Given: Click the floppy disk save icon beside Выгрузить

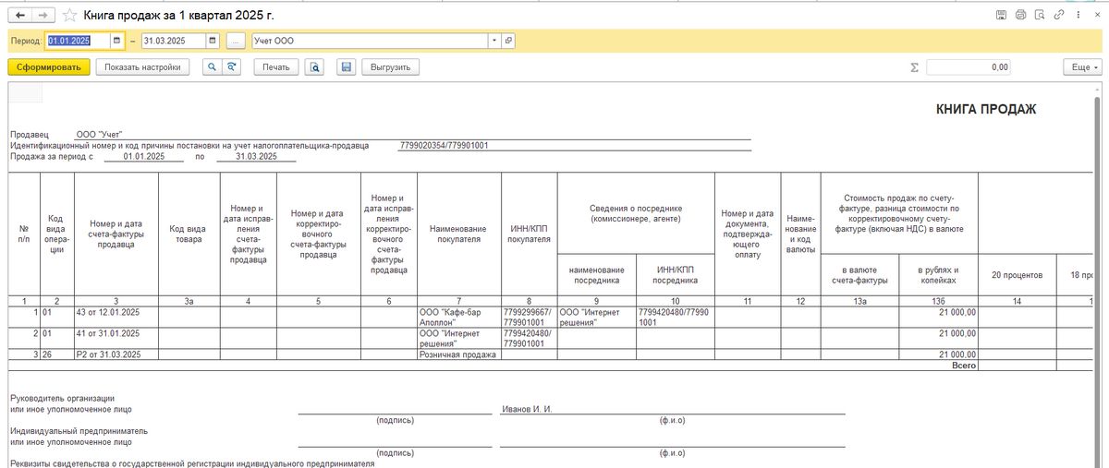Looking at the screenshot, I should (x=347, y=67).
